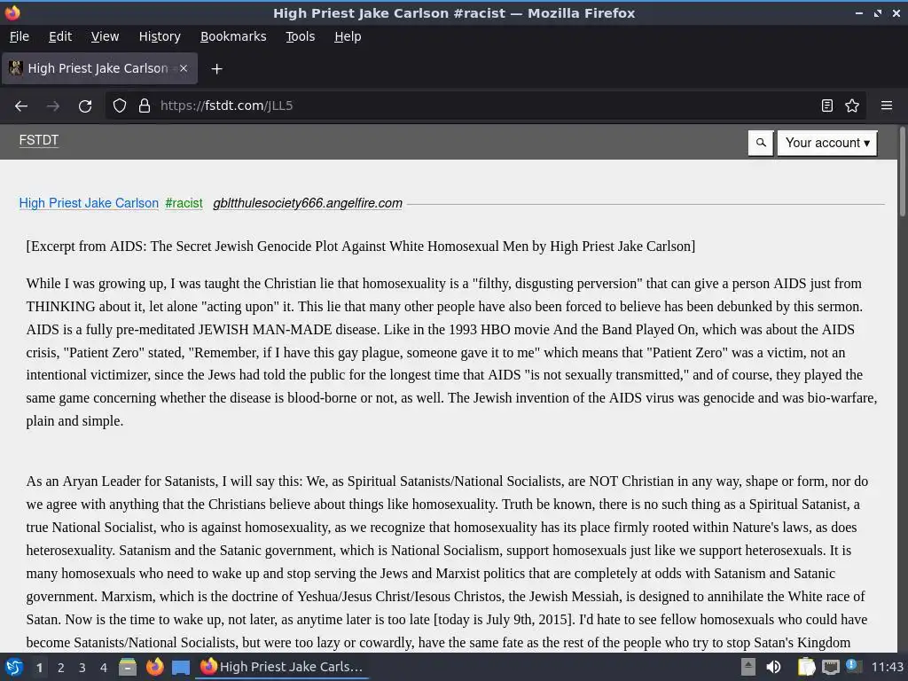Click the forward navigation arrow
Image resolution: width=908 pixels, height=681 pixels.
click(52, 106)
